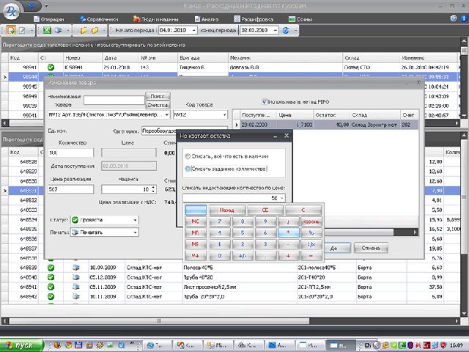Click the Цена реализации input field
The height and width of the screenshot is (352, 469).
71,189
